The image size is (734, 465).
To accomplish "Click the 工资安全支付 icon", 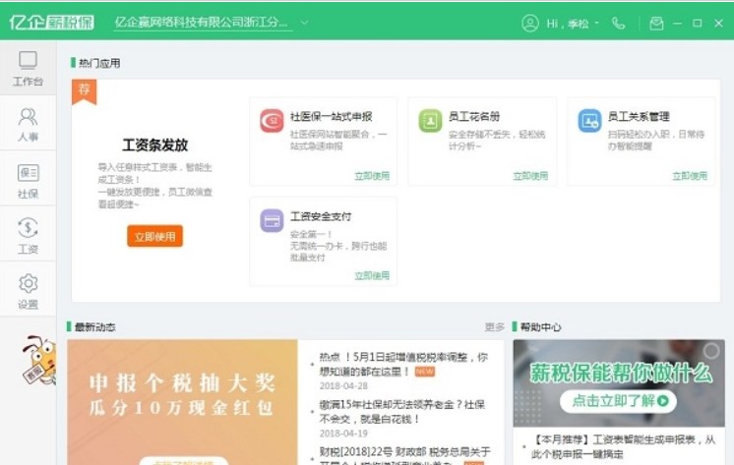I will pyautogui.click(x=272, y=220).
